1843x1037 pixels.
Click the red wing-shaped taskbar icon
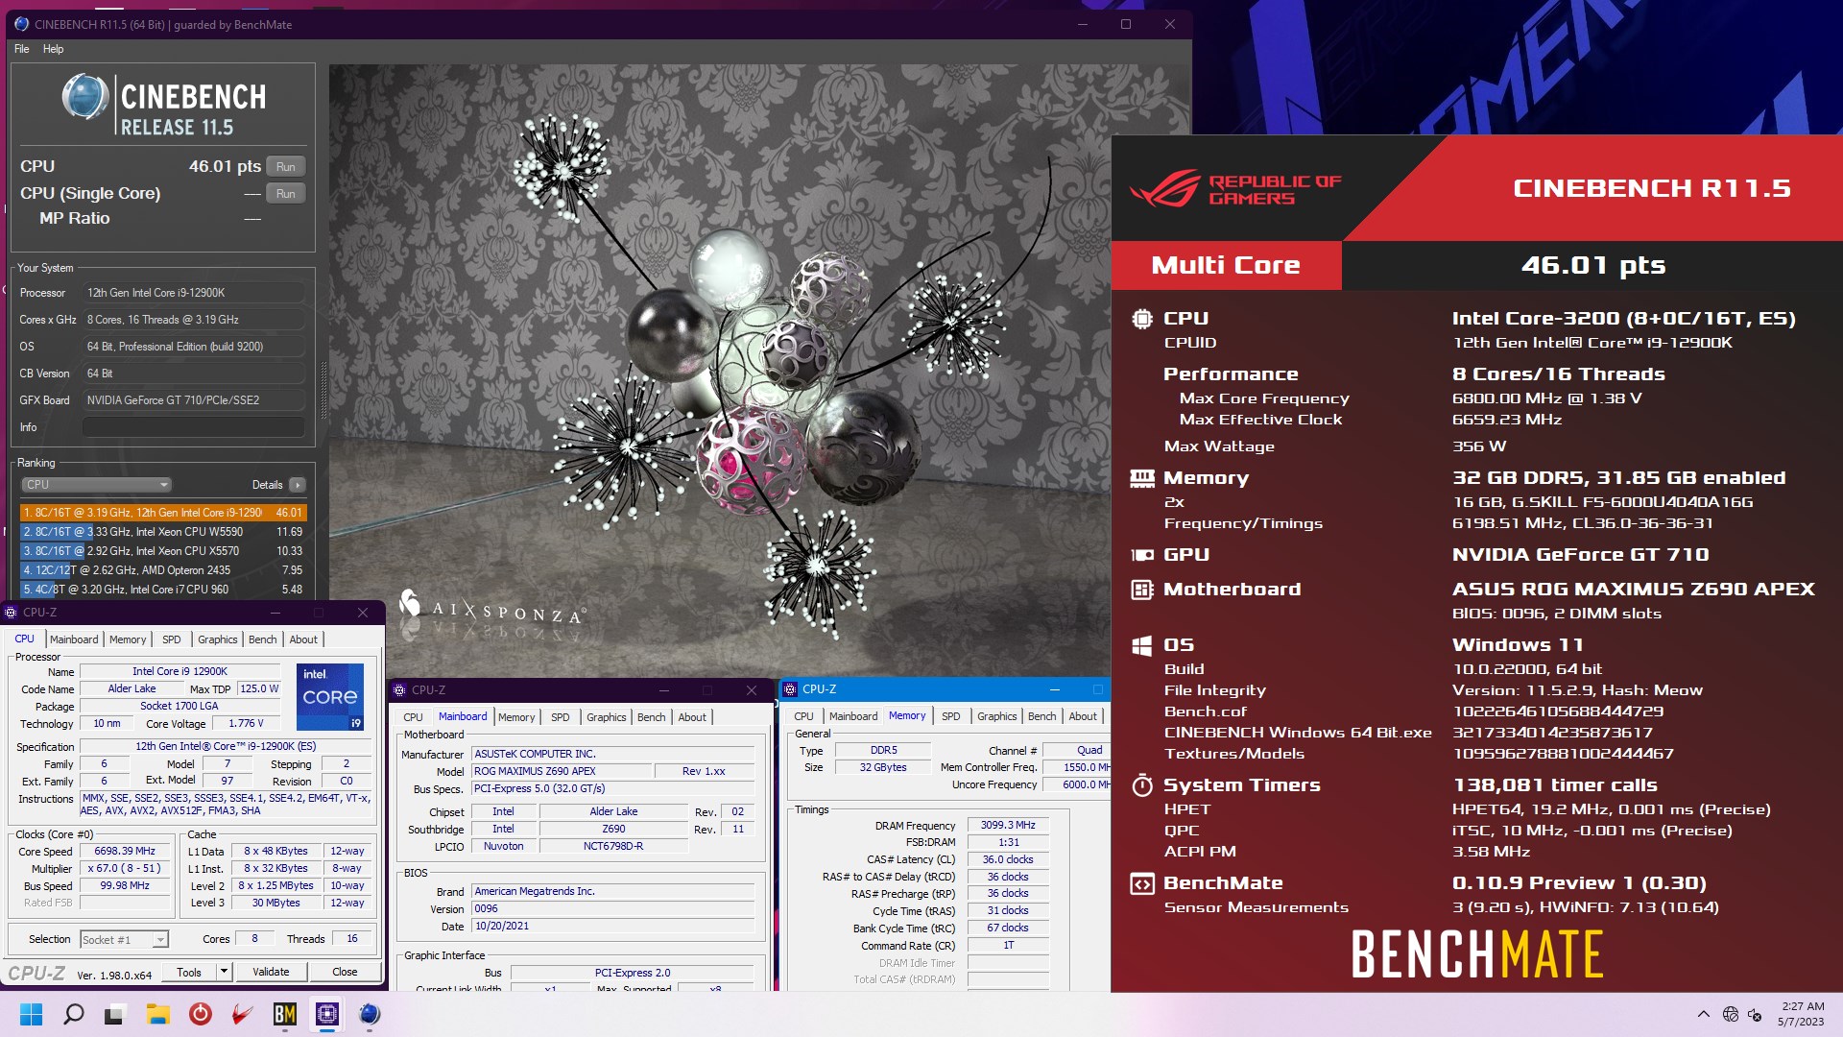coord(242,1014)
